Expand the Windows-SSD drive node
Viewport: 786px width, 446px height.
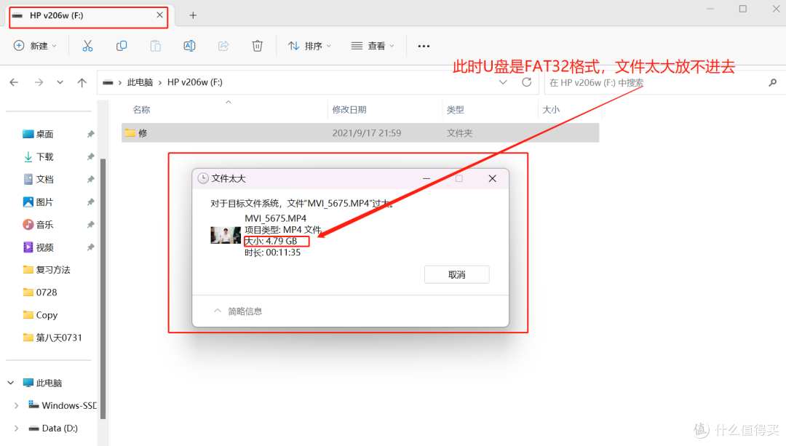[x=16, y=405]
